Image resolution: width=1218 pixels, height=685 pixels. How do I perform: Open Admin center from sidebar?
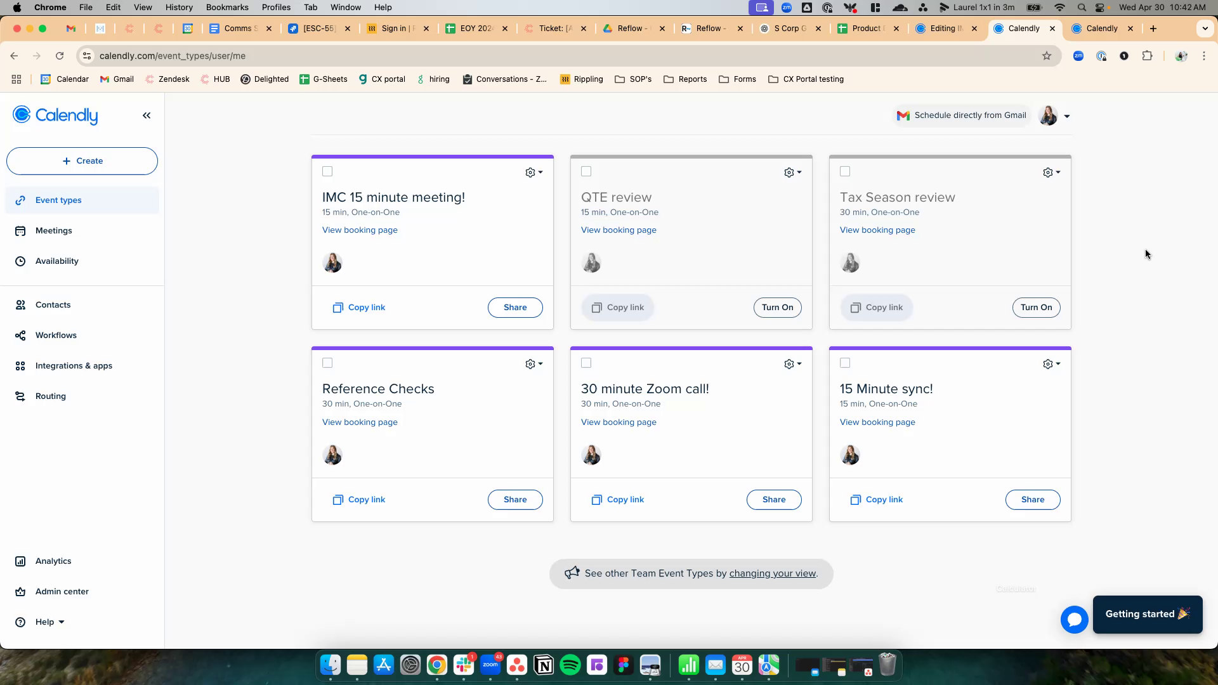62,592
